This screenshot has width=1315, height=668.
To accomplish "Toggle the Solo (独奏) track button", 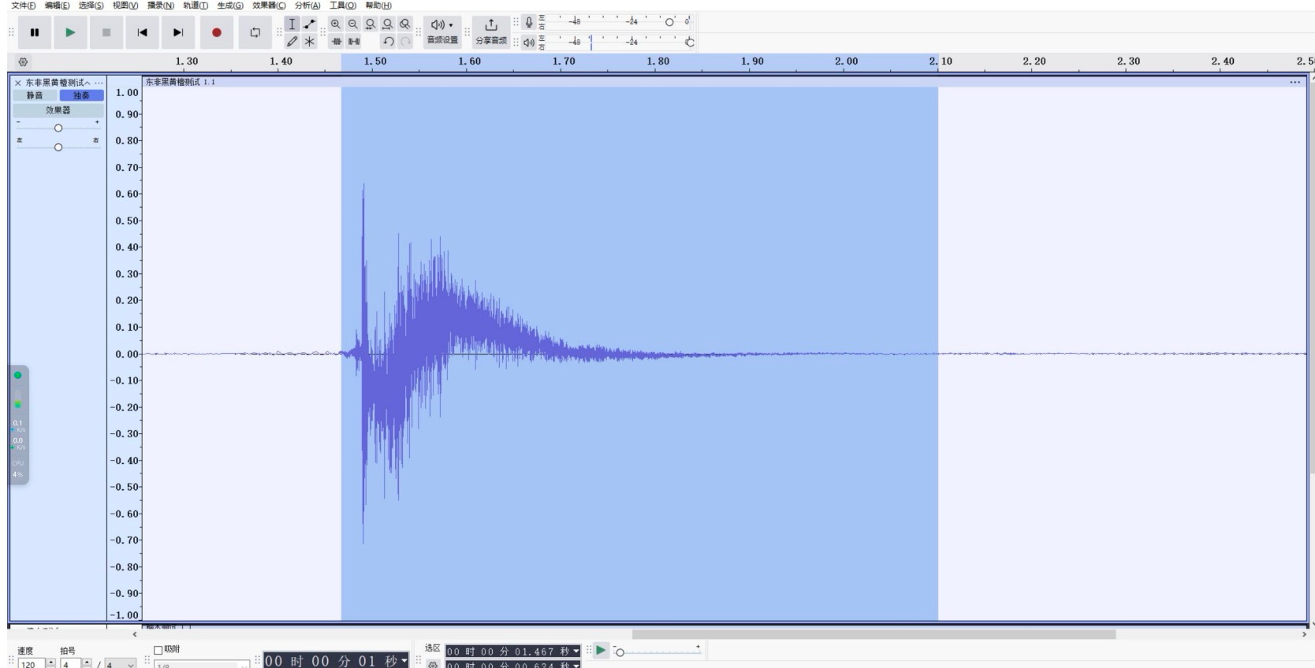I will (x=81, y=95).
